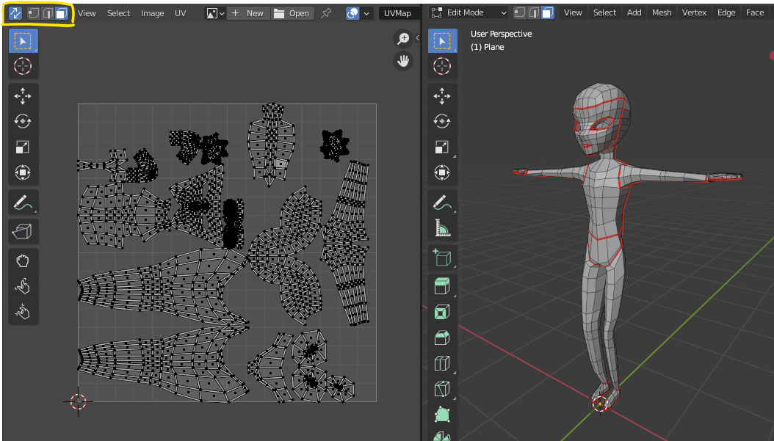This screenshot has height=441, width=774.
Task: Open the image browse dropdown beside New
Action: coord(214,13)
